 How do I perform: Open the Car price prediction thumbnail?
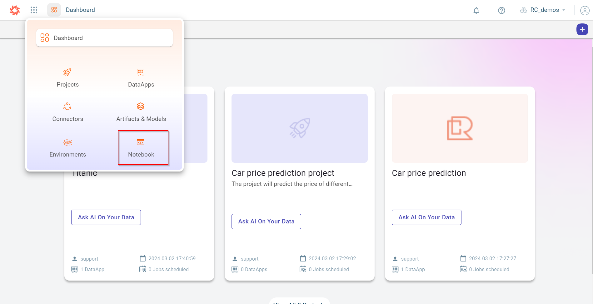pyautogui.click(x=460, y=128)
